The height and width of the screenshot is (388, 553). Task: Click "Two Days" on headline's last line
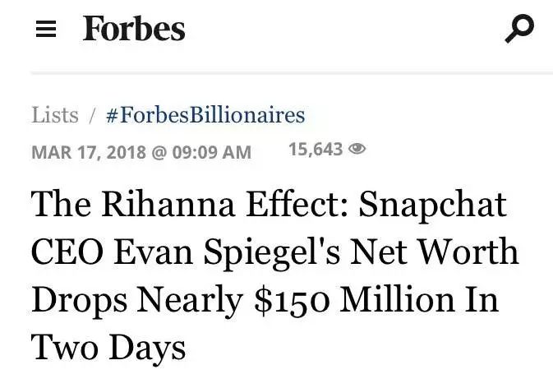pyautogui.click(x=108, y=349)
